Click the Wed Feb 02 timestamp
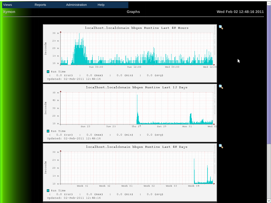The height and width of the screenshot is (203, 271). tap(240, 12)
